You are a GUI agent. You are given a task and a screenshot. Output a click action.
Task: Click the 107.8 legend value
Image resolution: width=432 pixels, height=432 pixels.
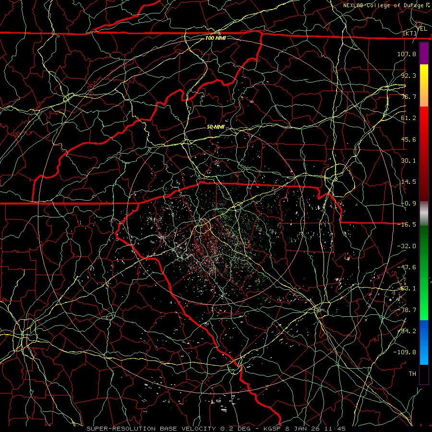point(407,54)
